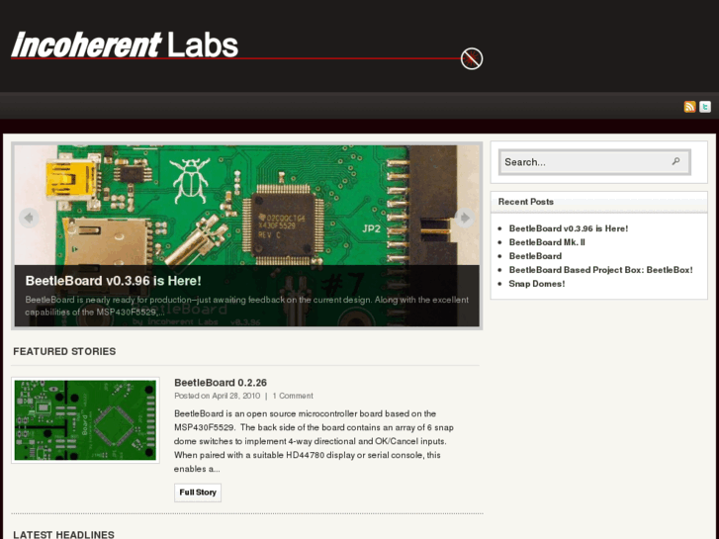Click the BeetleBoard 0.2.26 PCB thumbnail
Image resolution: width=719 pixels, height=539 pixels.
[85, 420]
